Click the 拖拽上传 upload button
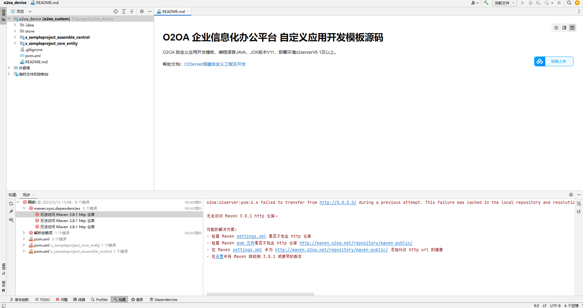Image resolution: width=583 pixels, height=308 pixels. click(554, 61)
